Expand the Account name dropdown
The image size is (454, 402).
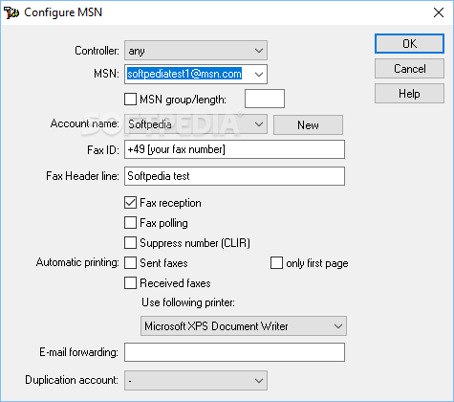point(196,124)
